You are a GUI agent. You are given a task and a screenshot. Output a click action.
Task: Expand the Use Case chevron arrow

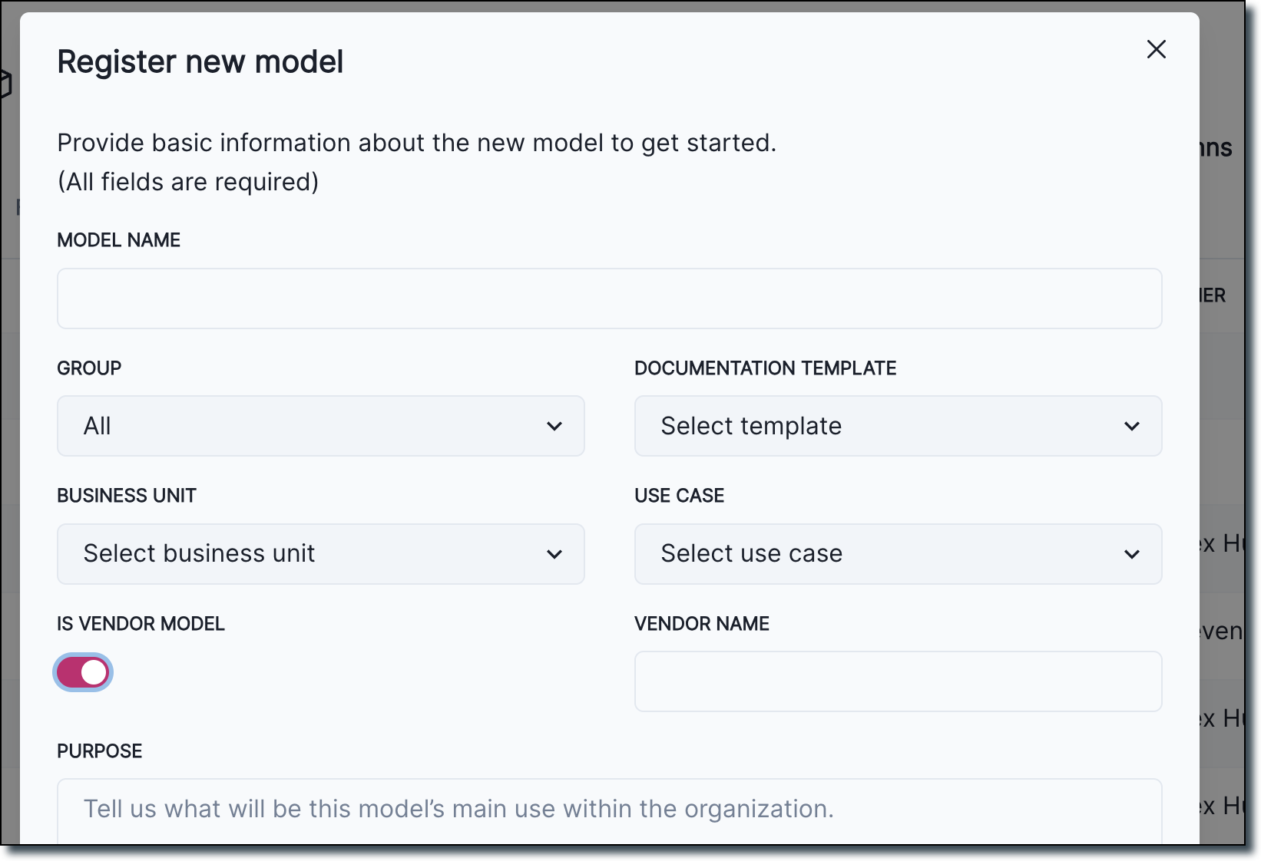tap(1132, 553)
